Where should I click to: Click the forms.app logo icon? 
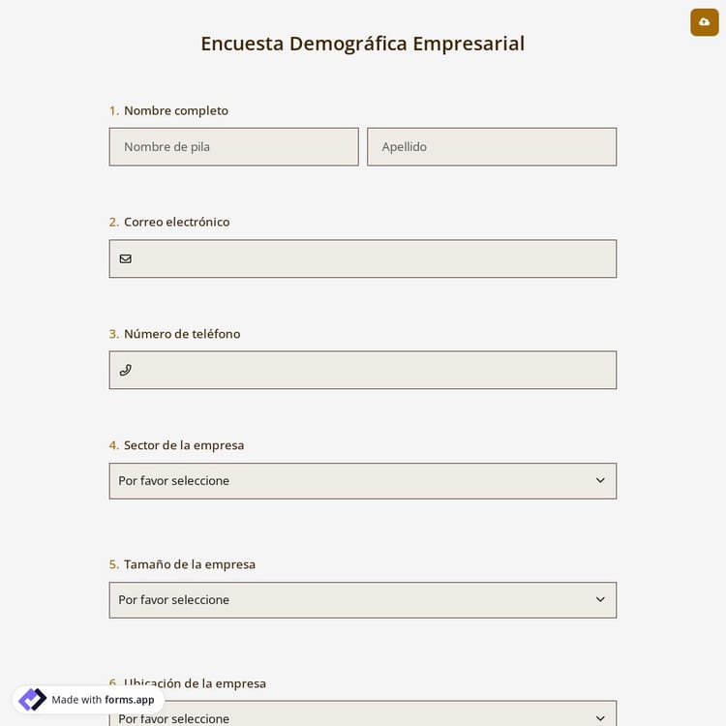coord(33,699)
